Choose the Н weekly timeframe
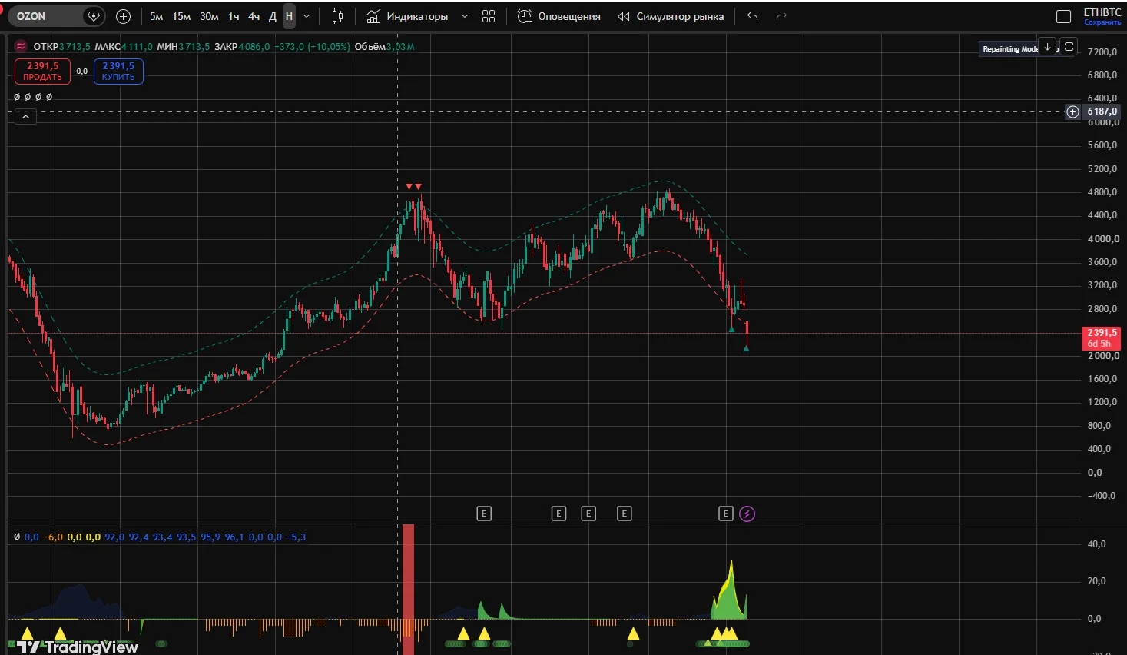Image resolution: width=1127 pixels, height=655 pixels. [x=289, y=16]
